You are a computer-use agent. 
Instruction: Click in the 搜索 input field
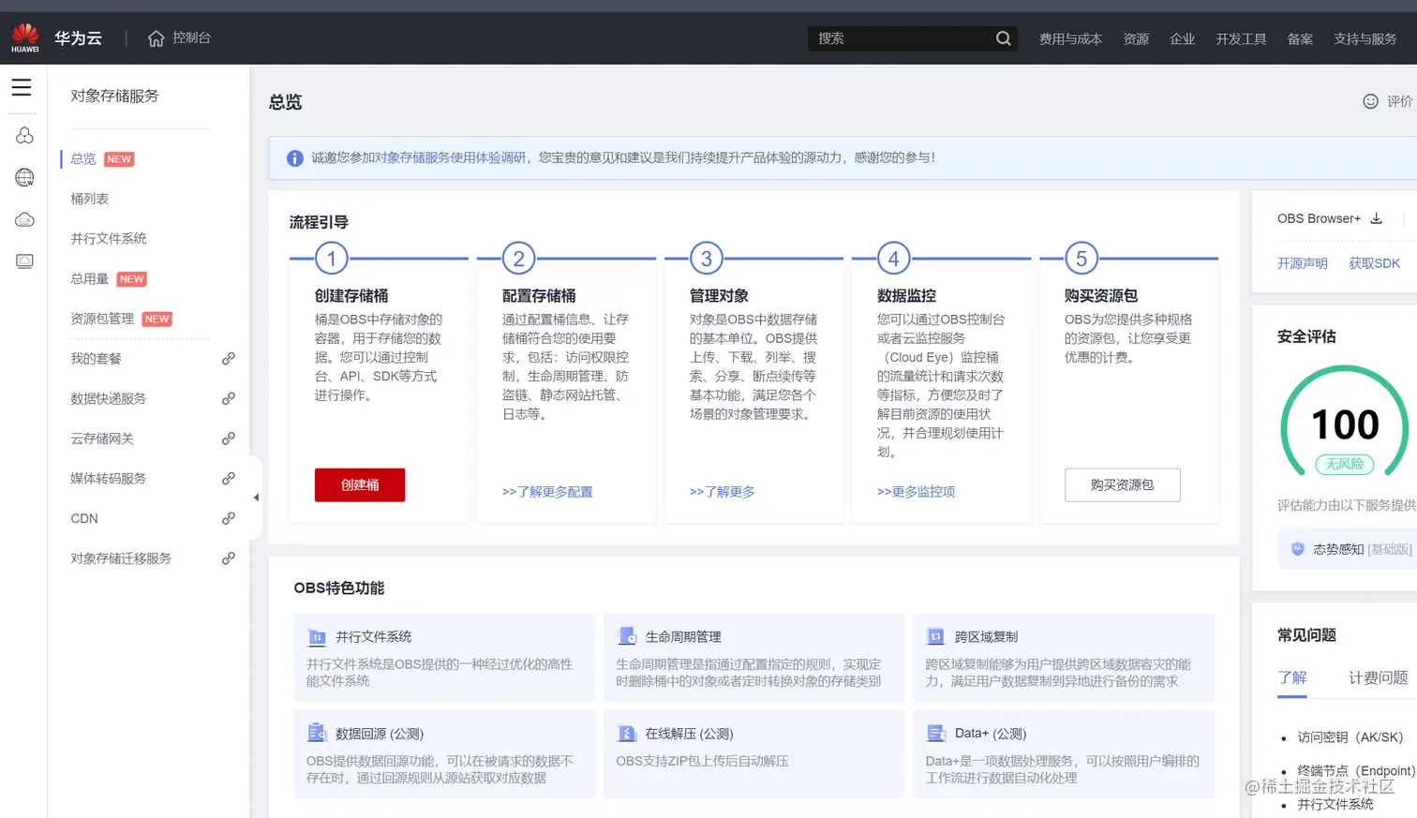(902, 38)
